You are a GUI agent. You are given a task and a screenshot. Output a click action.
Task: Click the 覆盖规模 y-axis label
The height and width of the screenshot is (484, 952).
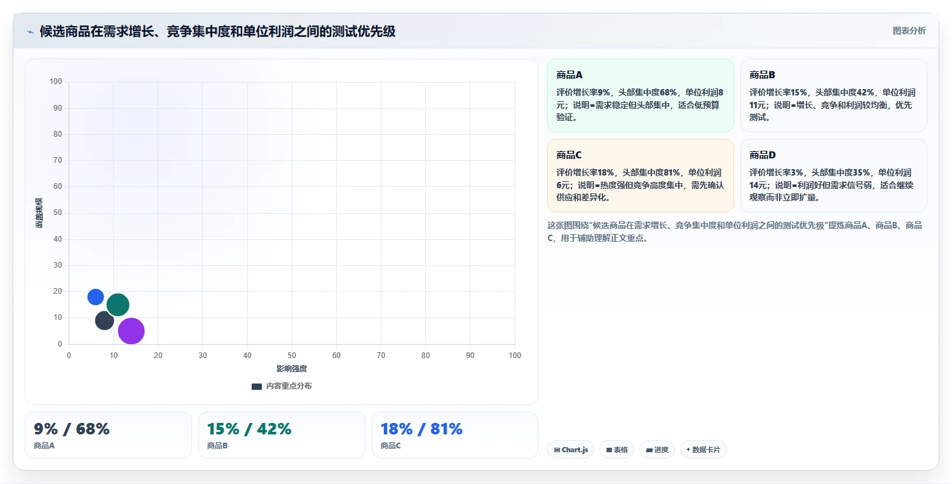coord(39,213)
